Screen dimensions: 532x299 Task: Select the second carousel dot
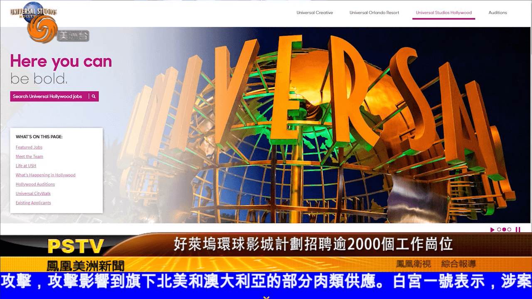coord(504,230)
